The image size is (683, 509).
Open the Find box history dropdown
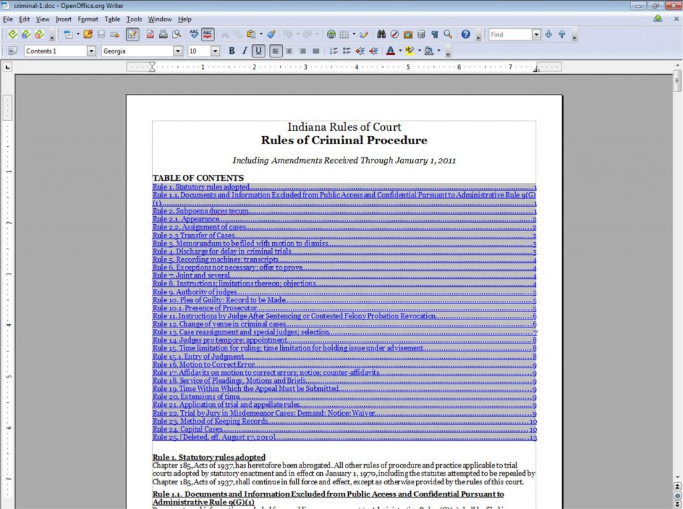coord(537,35)
